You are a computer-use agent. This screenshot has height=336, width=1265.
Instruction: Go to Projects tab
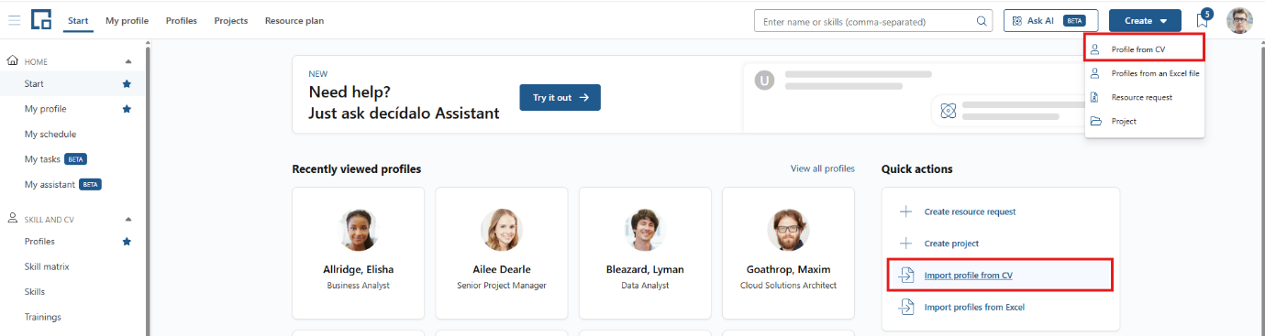tap(231, 20)
